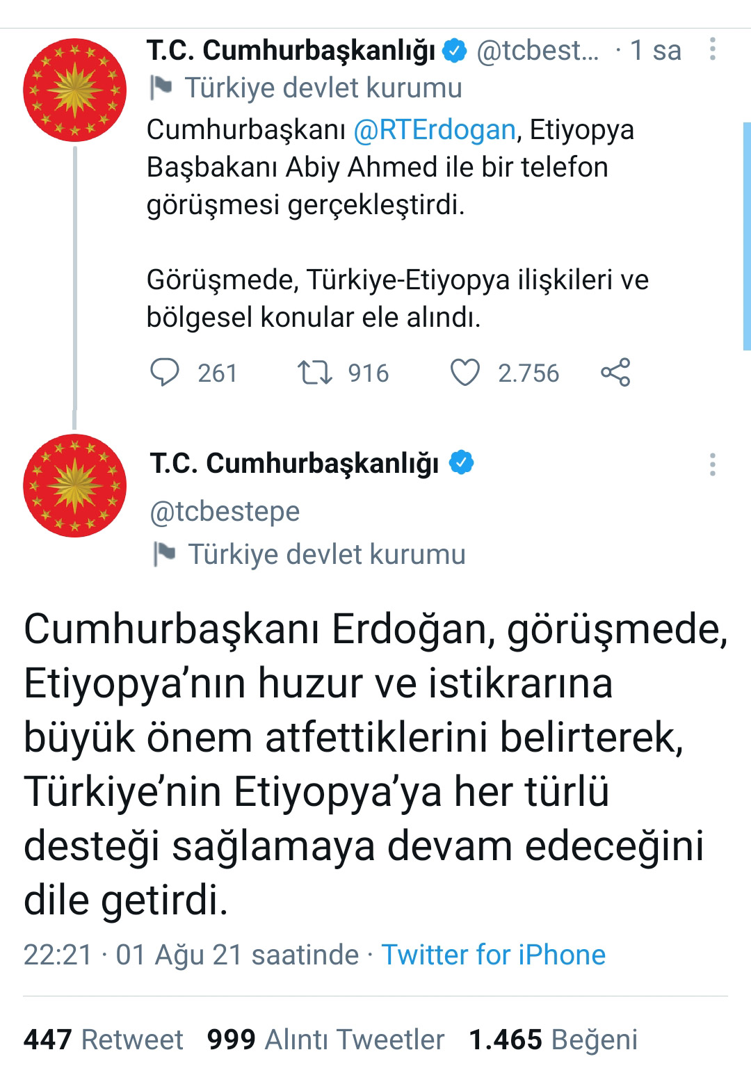Tap the verified badge in first tweet header
Viewport: 751px width, 1075px height.
click(455, 50)
